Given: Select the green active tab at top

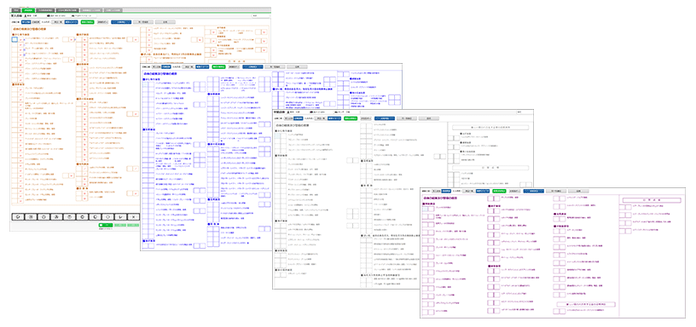Looking at the screenshot, I should pyautogui.click(x=28, y=10).
